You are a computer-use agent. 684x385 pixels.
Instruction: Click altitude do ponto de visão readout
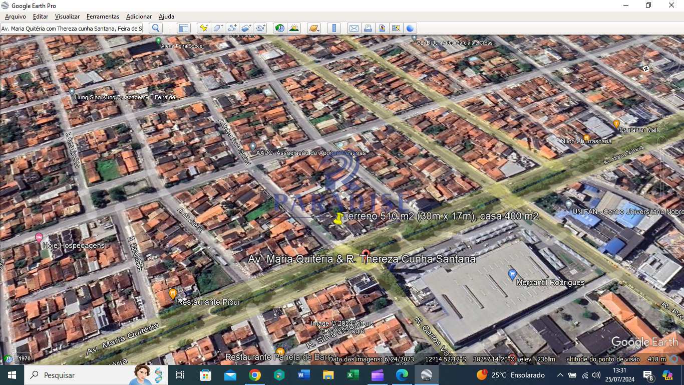(616, 359)
